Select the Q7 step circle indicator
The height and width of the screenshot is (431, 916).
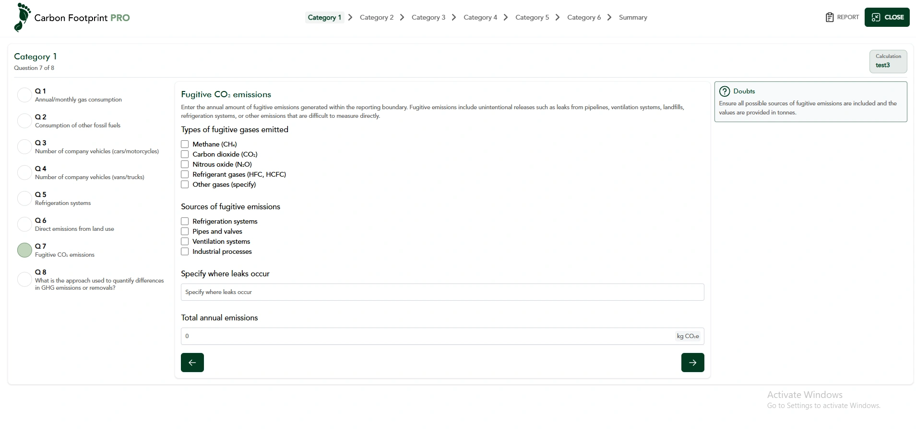[24, 250]
